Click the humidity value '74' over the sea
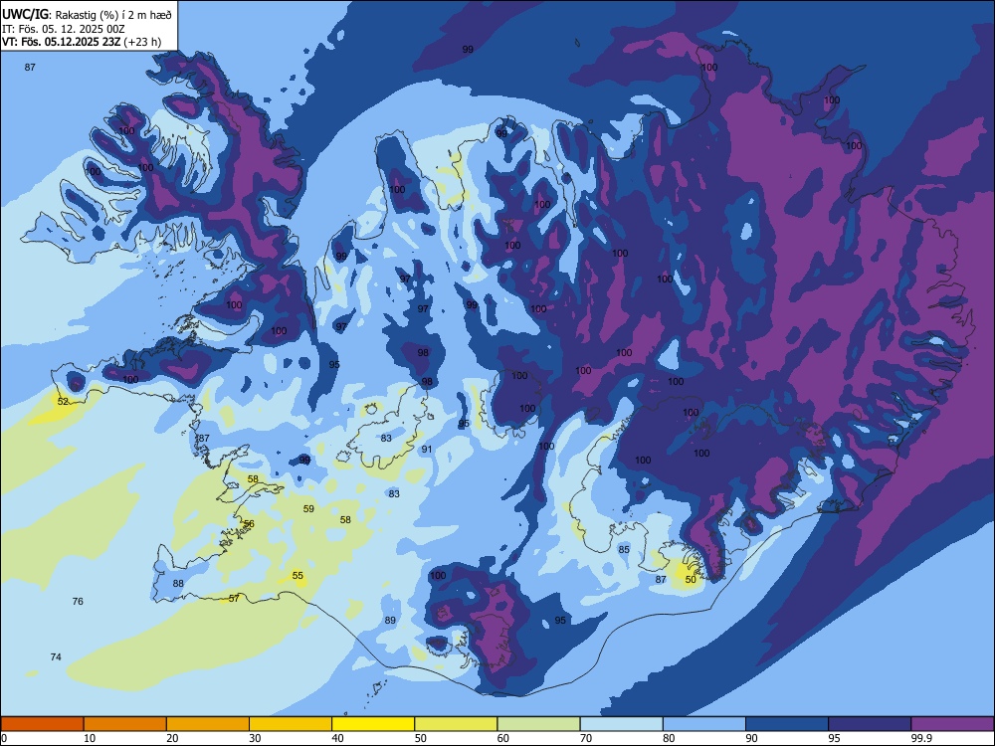The image size is (995, 746). [56, 657]
